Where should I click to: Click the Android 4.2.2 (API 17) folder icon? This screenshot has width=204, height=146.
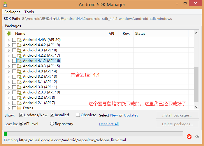click(19, 55)
